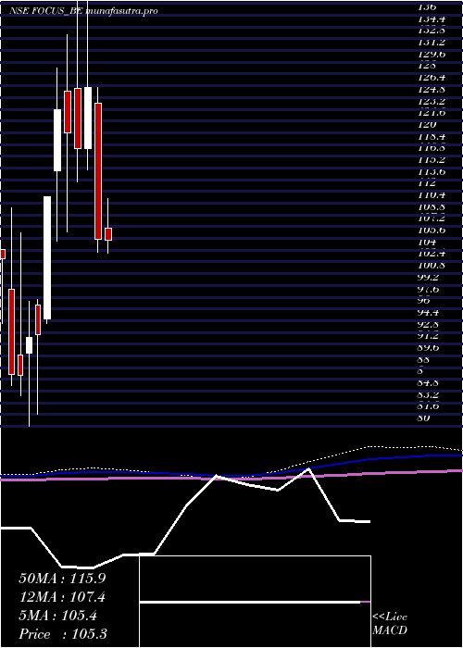This screenshot has width=463, height=648.
Task: Select the 110.4 price axis label
Action: [x=432, y=194]
